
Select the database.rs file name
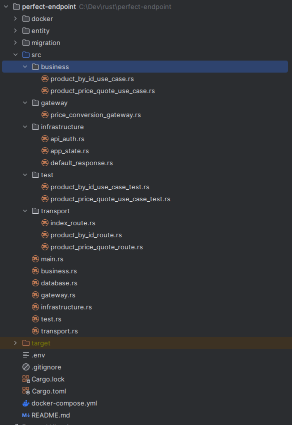tap(59, 283)
